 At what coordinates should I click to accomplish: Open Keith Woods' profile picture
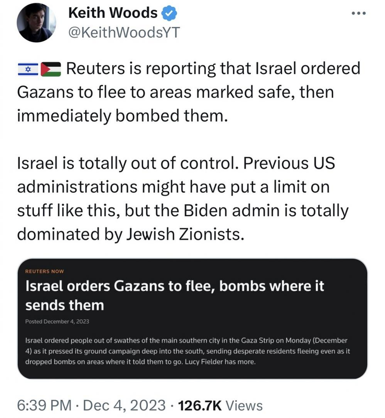click(37, 22)
